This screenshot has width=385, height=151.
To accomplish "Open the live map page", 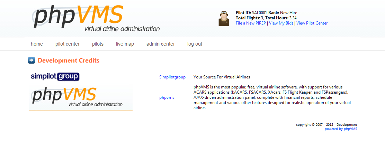I will (125, 44).
